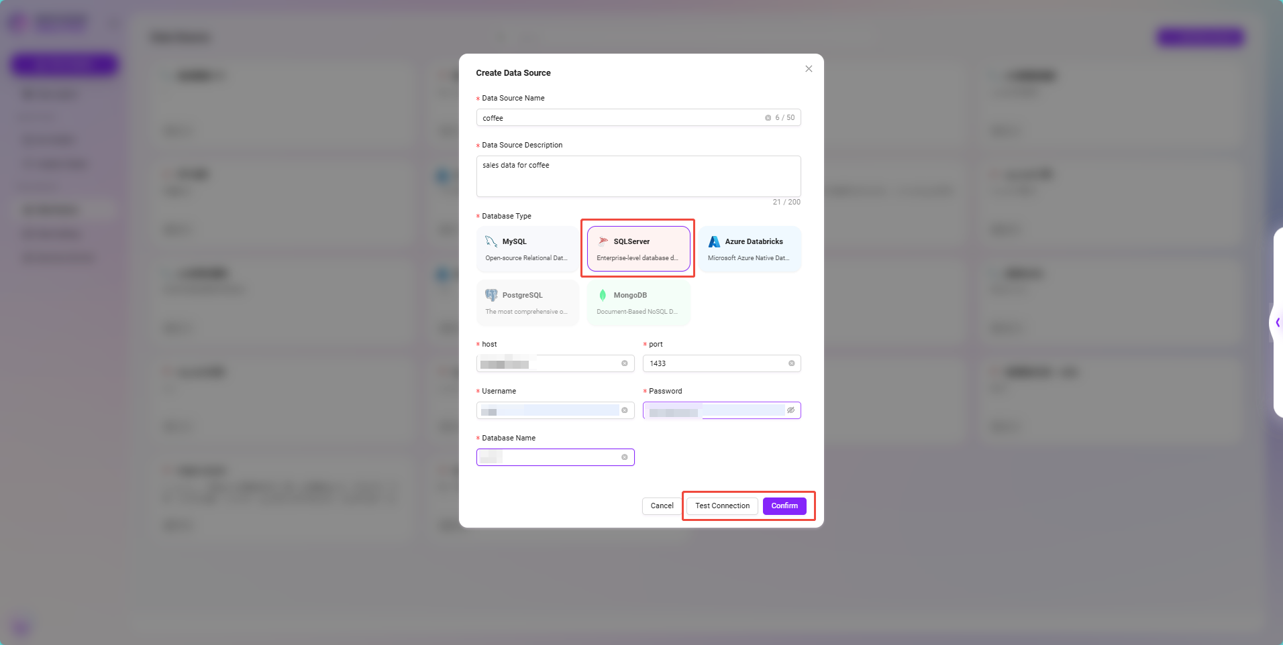Edit the Data Source Description text area
The height and width of the screenshot is (645, 1283).
point(637,176)
